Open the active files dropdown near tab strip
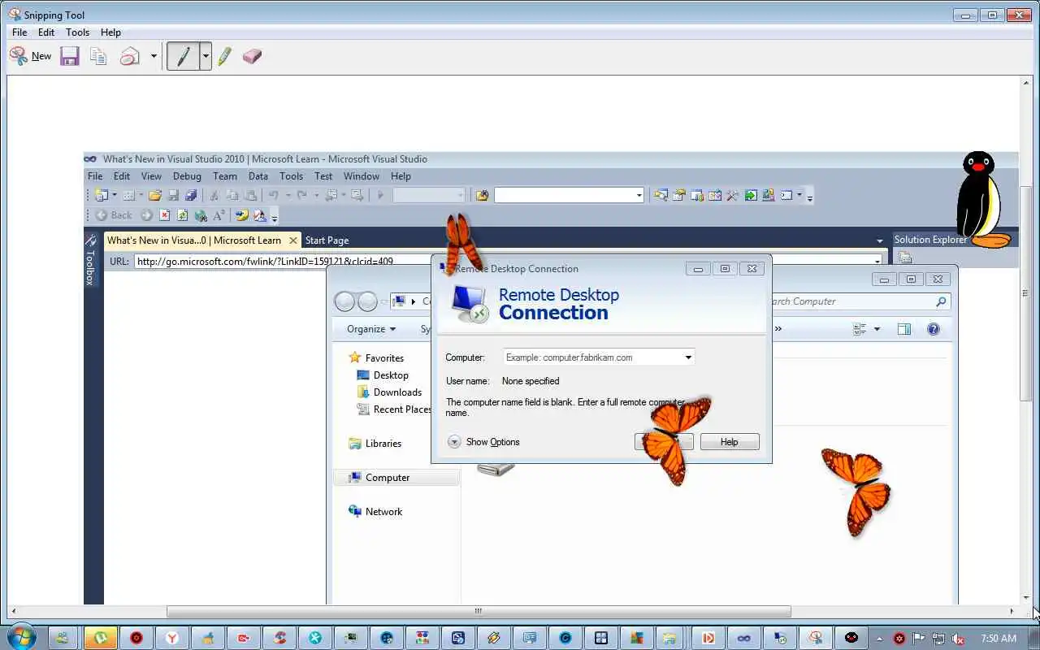 coord(880,240)
